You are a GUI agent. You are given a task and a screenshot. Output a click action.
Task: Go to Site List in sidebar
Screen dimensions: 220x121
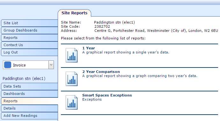tap(29, 23)
